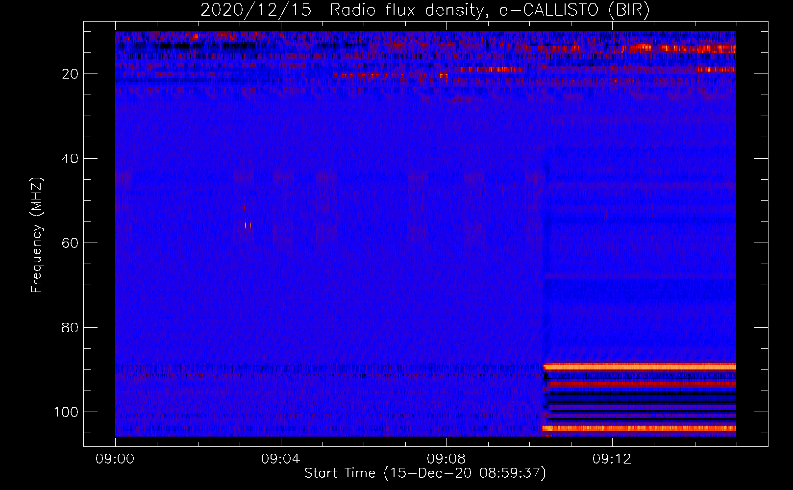Click the "40" frequency tick label

70,159
